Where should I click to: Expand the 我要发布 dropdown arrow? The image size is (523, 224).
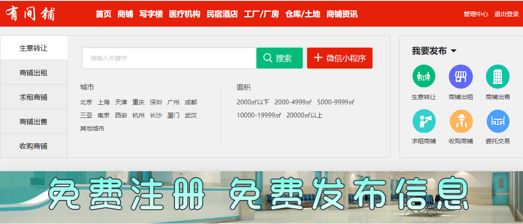[x=454, y=51]
